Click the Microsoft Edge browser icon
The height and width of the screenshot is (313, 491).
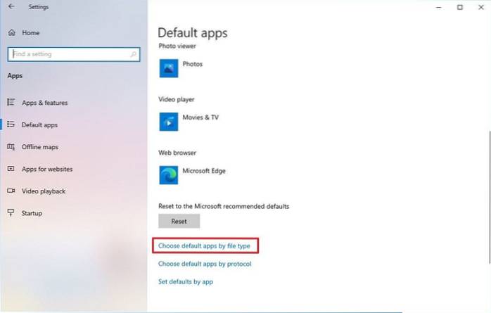[169, 174]
